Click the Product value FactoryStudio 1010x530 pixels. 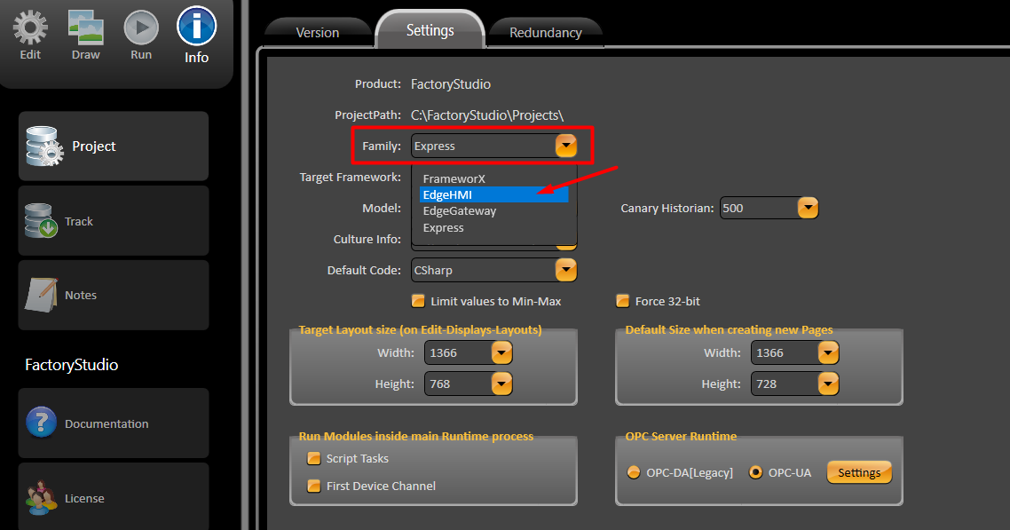click(x=451, y=84)
